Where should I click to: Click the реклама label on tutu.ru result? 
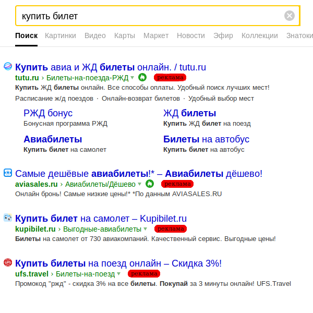coord(170,77)
